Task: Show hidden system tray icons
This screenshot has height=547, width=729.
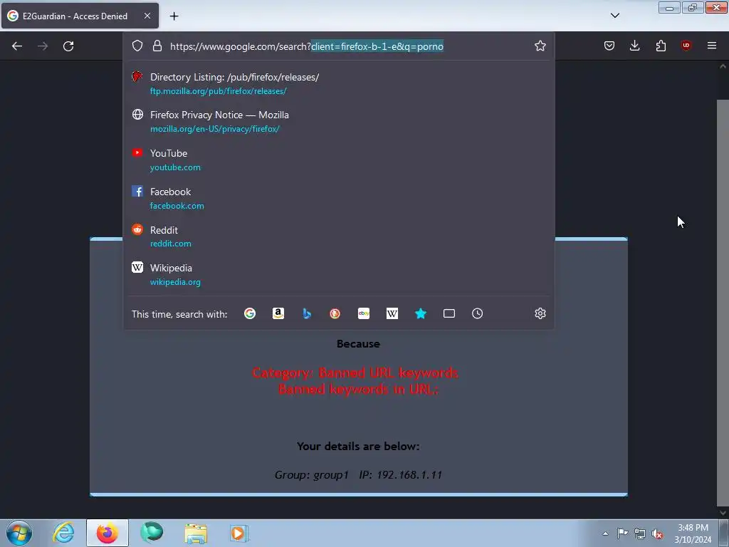Action: [605, 533]
